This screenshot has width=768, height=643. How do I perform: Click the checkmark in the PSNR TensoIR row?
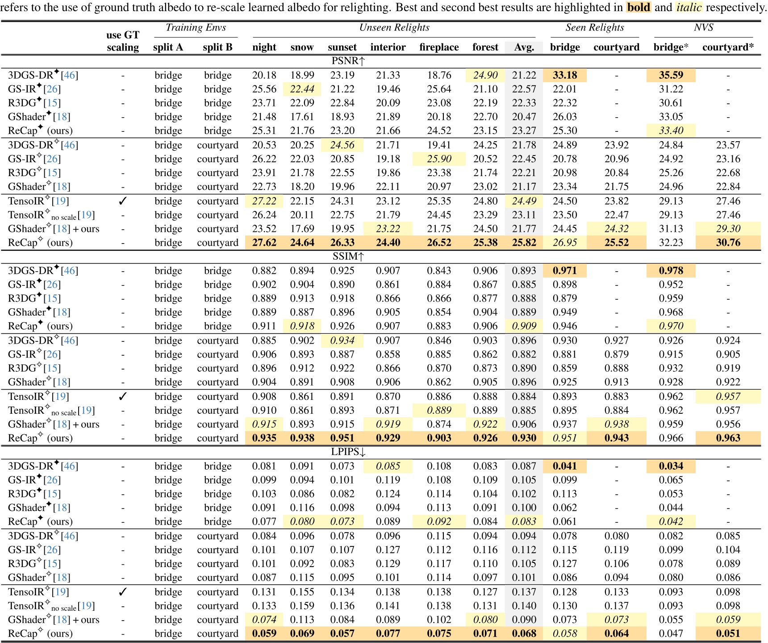point(123,201)
